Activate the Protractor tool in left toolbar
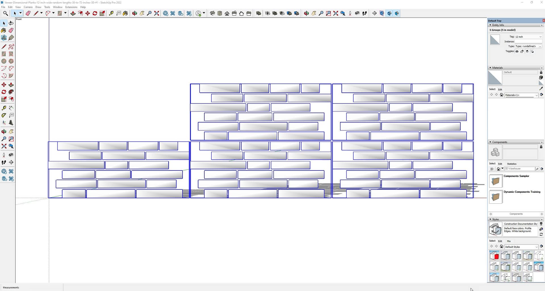The image size is (545, 291). pos(4,115)
